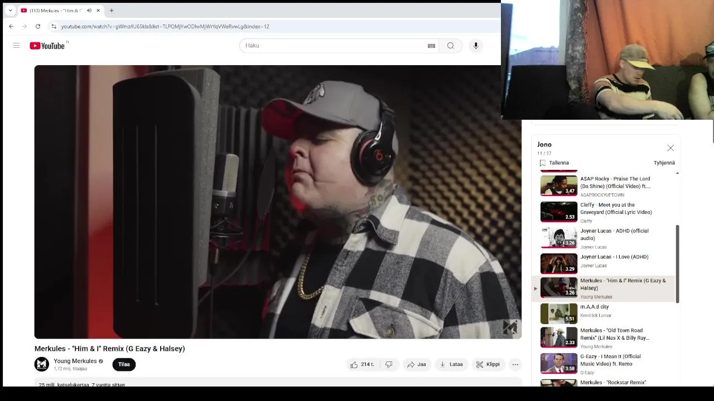Share the video using Jaa
Viewport: 714px width, 401px height.
pos(417,364)
